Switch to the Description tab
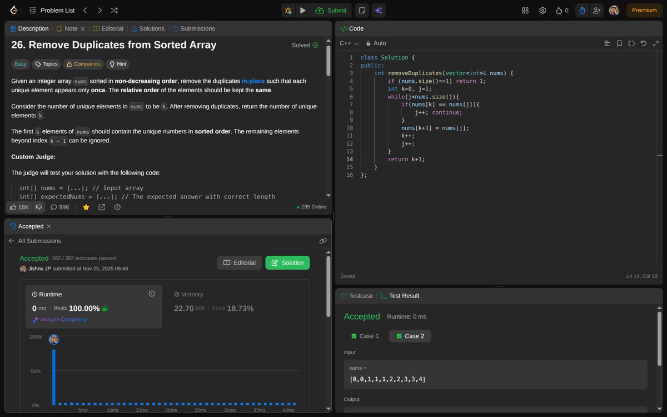This screenshot has height=417, width=667. tap(29, 28)
